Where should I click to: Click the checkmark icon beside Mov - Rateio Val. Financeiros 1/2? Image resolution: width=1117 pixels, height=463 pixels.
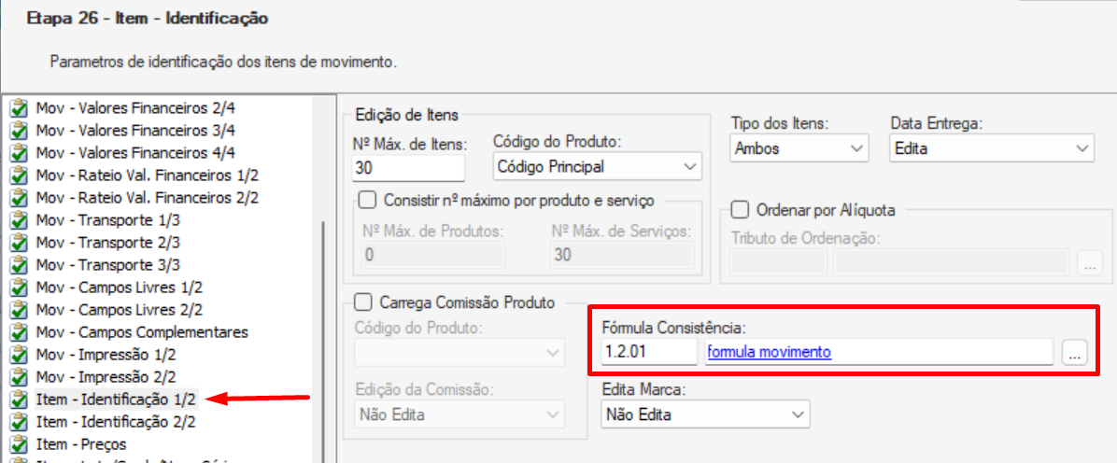(20, 175)
